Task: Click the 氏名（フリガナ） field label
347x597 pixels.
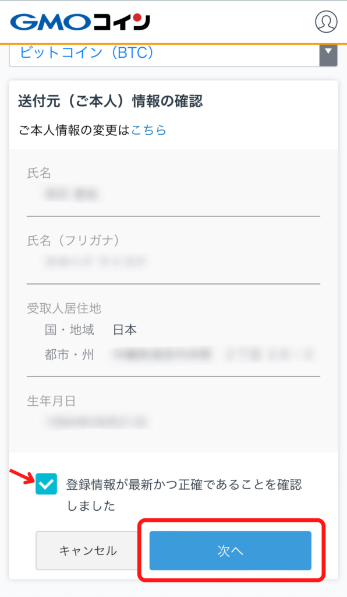Action: click(73, 241)
